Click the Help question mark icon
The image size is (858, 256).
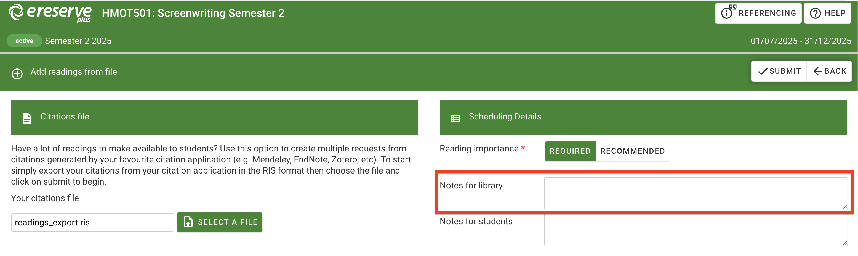(815, 13)
